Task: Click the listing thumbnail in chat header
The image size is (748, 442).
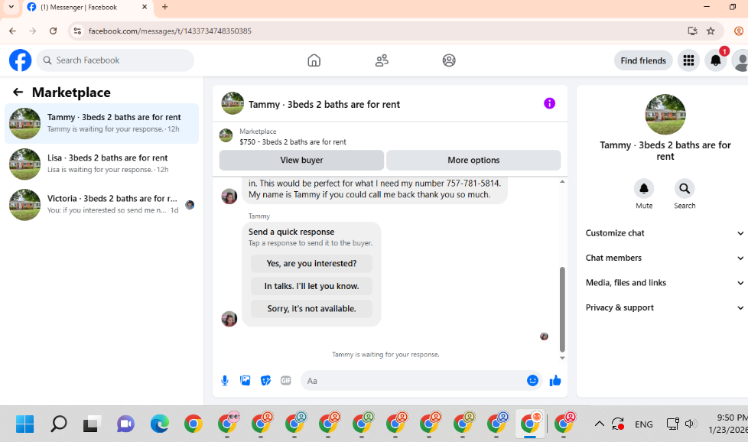Action: 233,103
